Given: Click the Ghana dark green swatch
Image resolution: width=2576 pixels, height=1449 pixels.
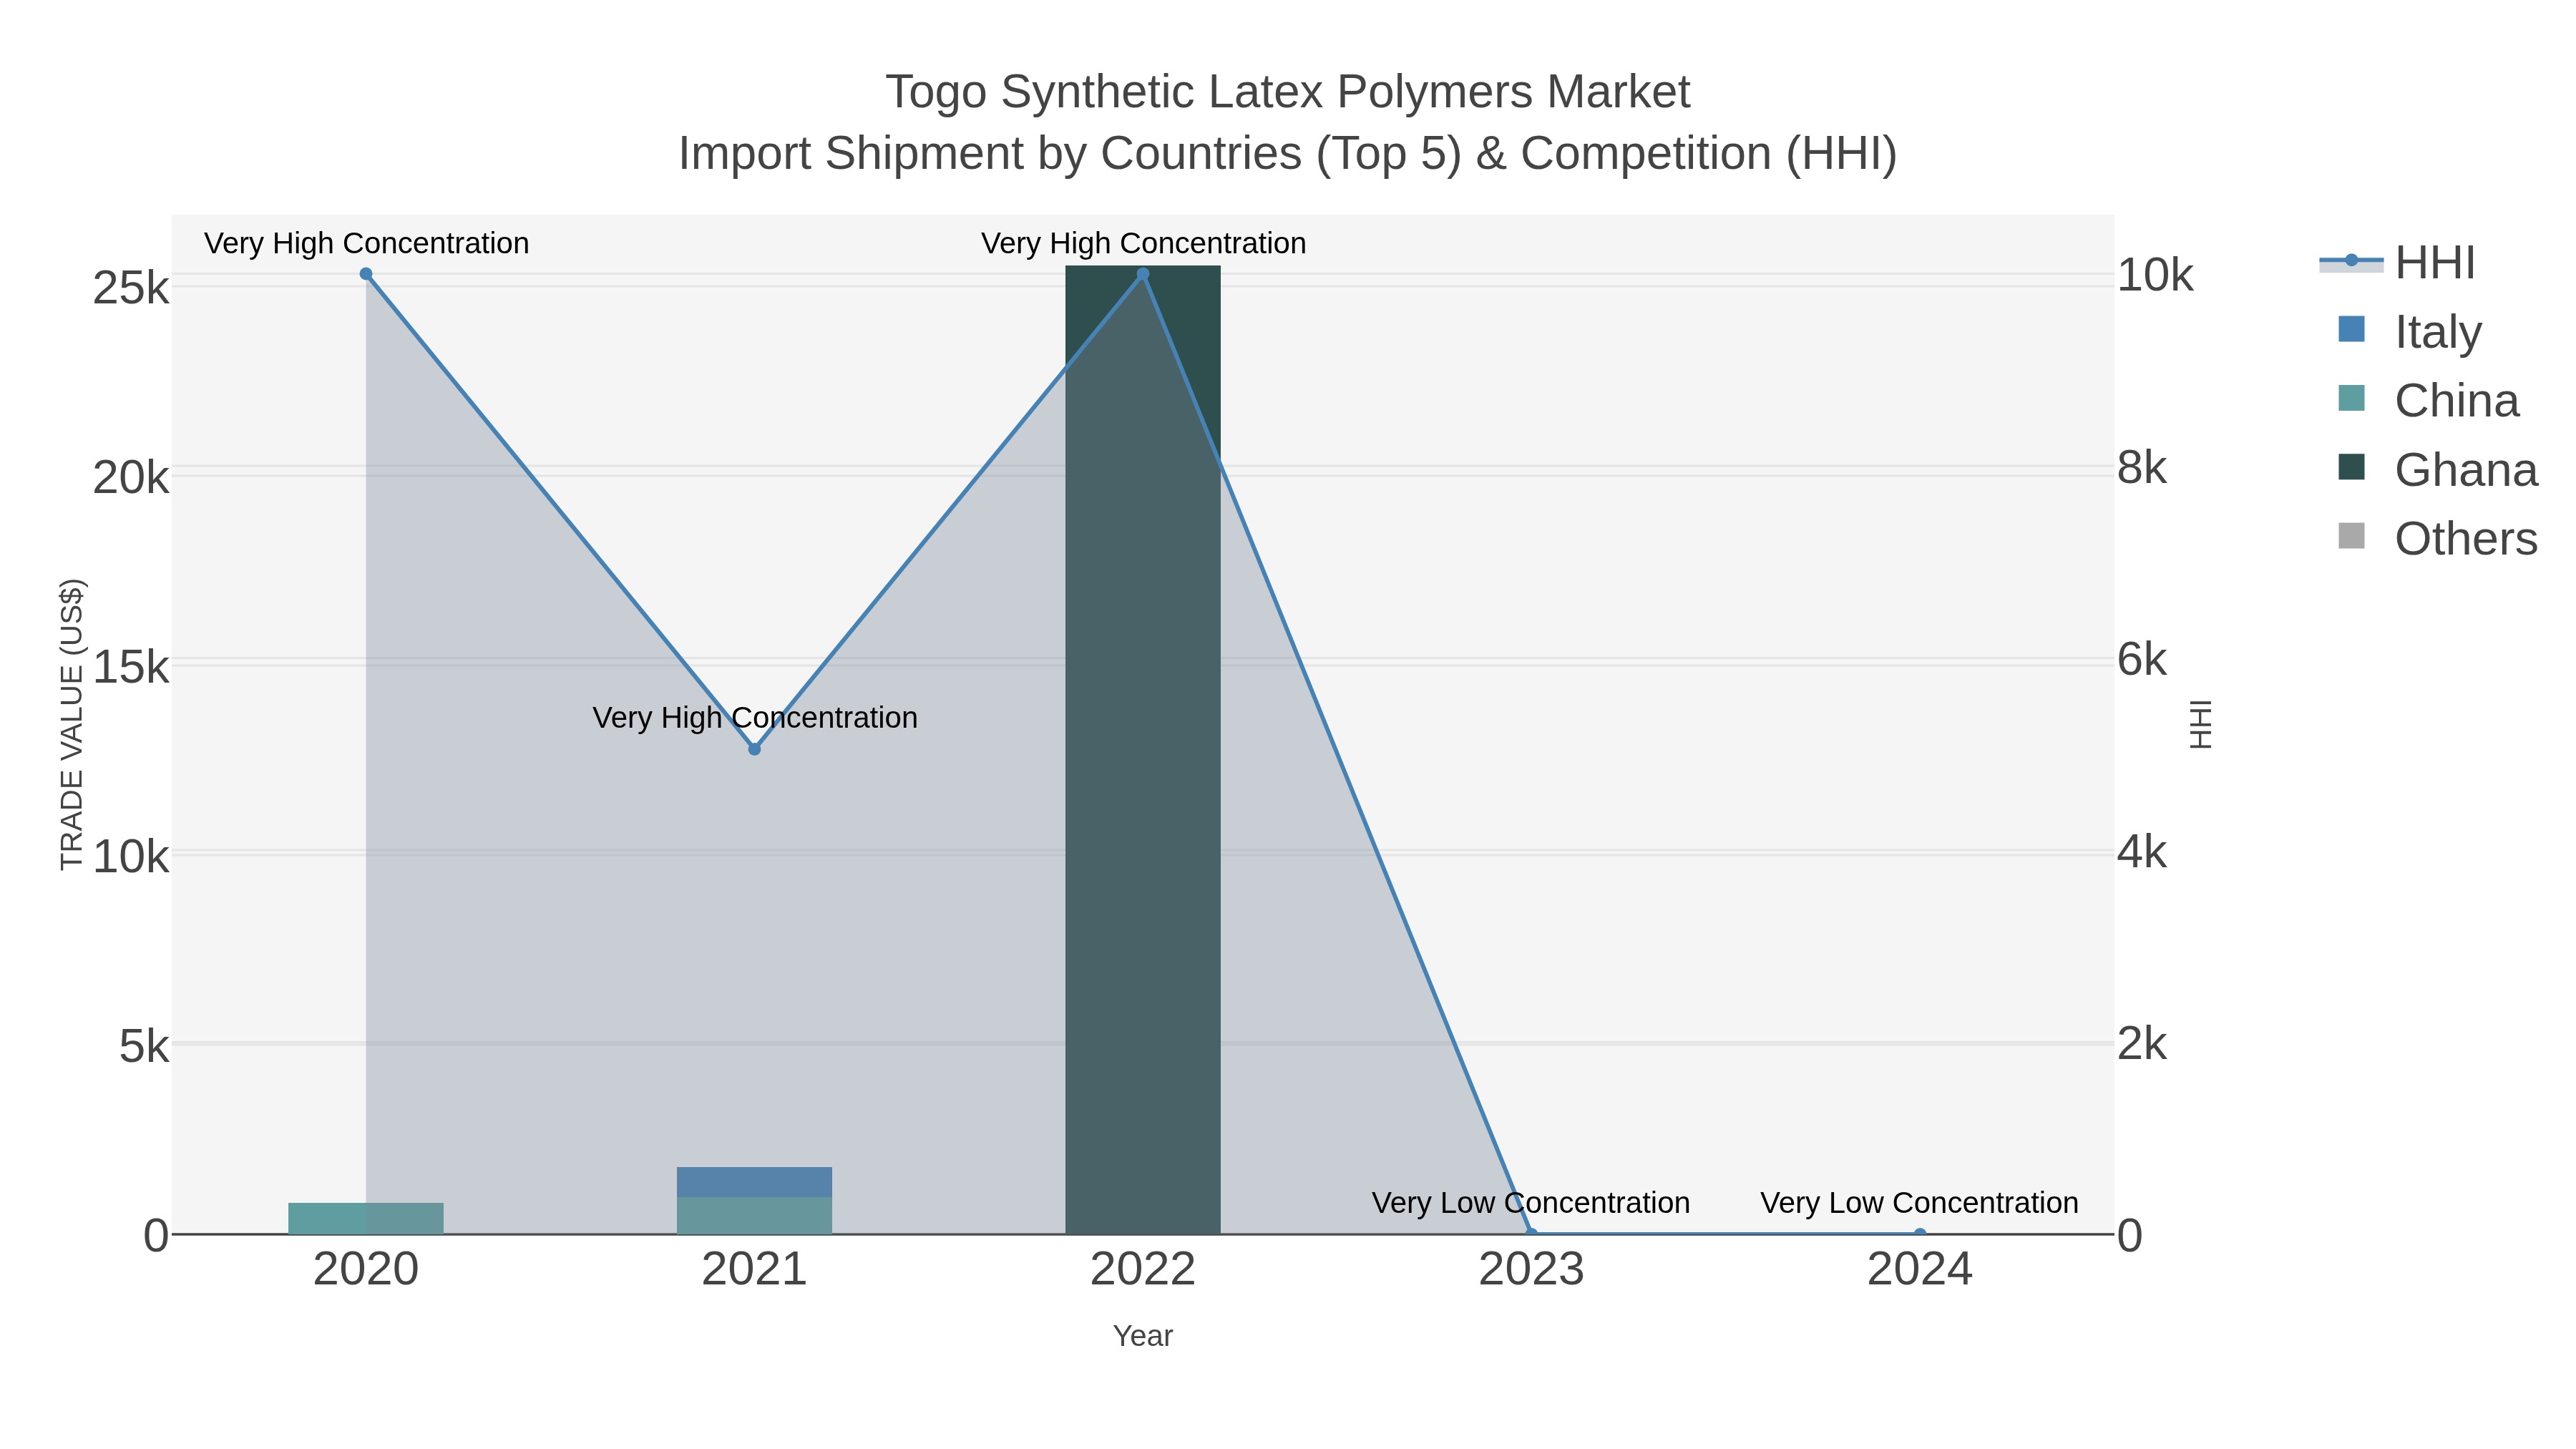Looking at the screenshot, I should [2352, 467].
